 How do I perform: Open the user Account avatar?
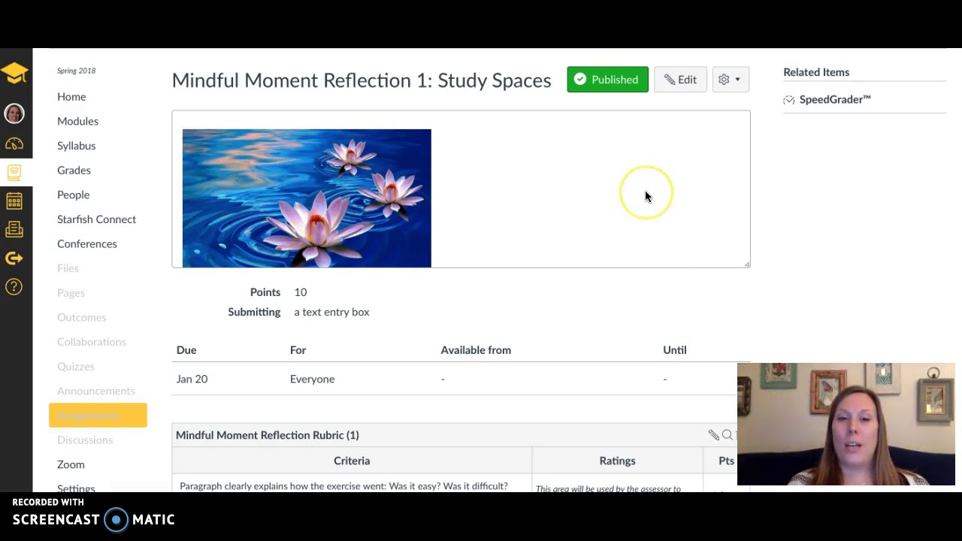click(x=14, y=113)
